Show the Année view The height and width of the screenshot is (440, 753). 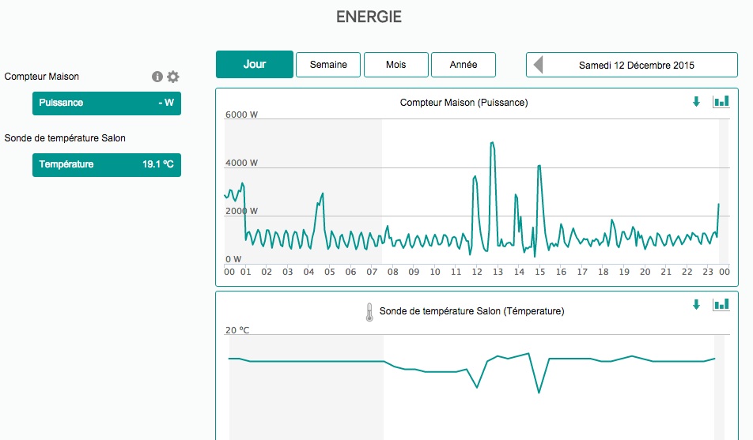point(464,65)
